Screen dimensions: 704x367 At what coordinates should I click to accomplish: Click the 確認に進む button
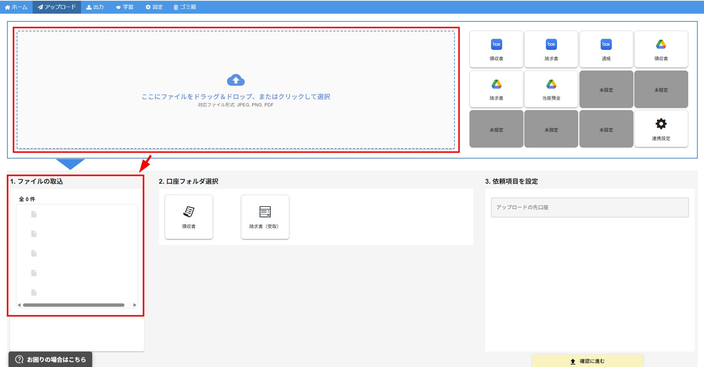588,361
